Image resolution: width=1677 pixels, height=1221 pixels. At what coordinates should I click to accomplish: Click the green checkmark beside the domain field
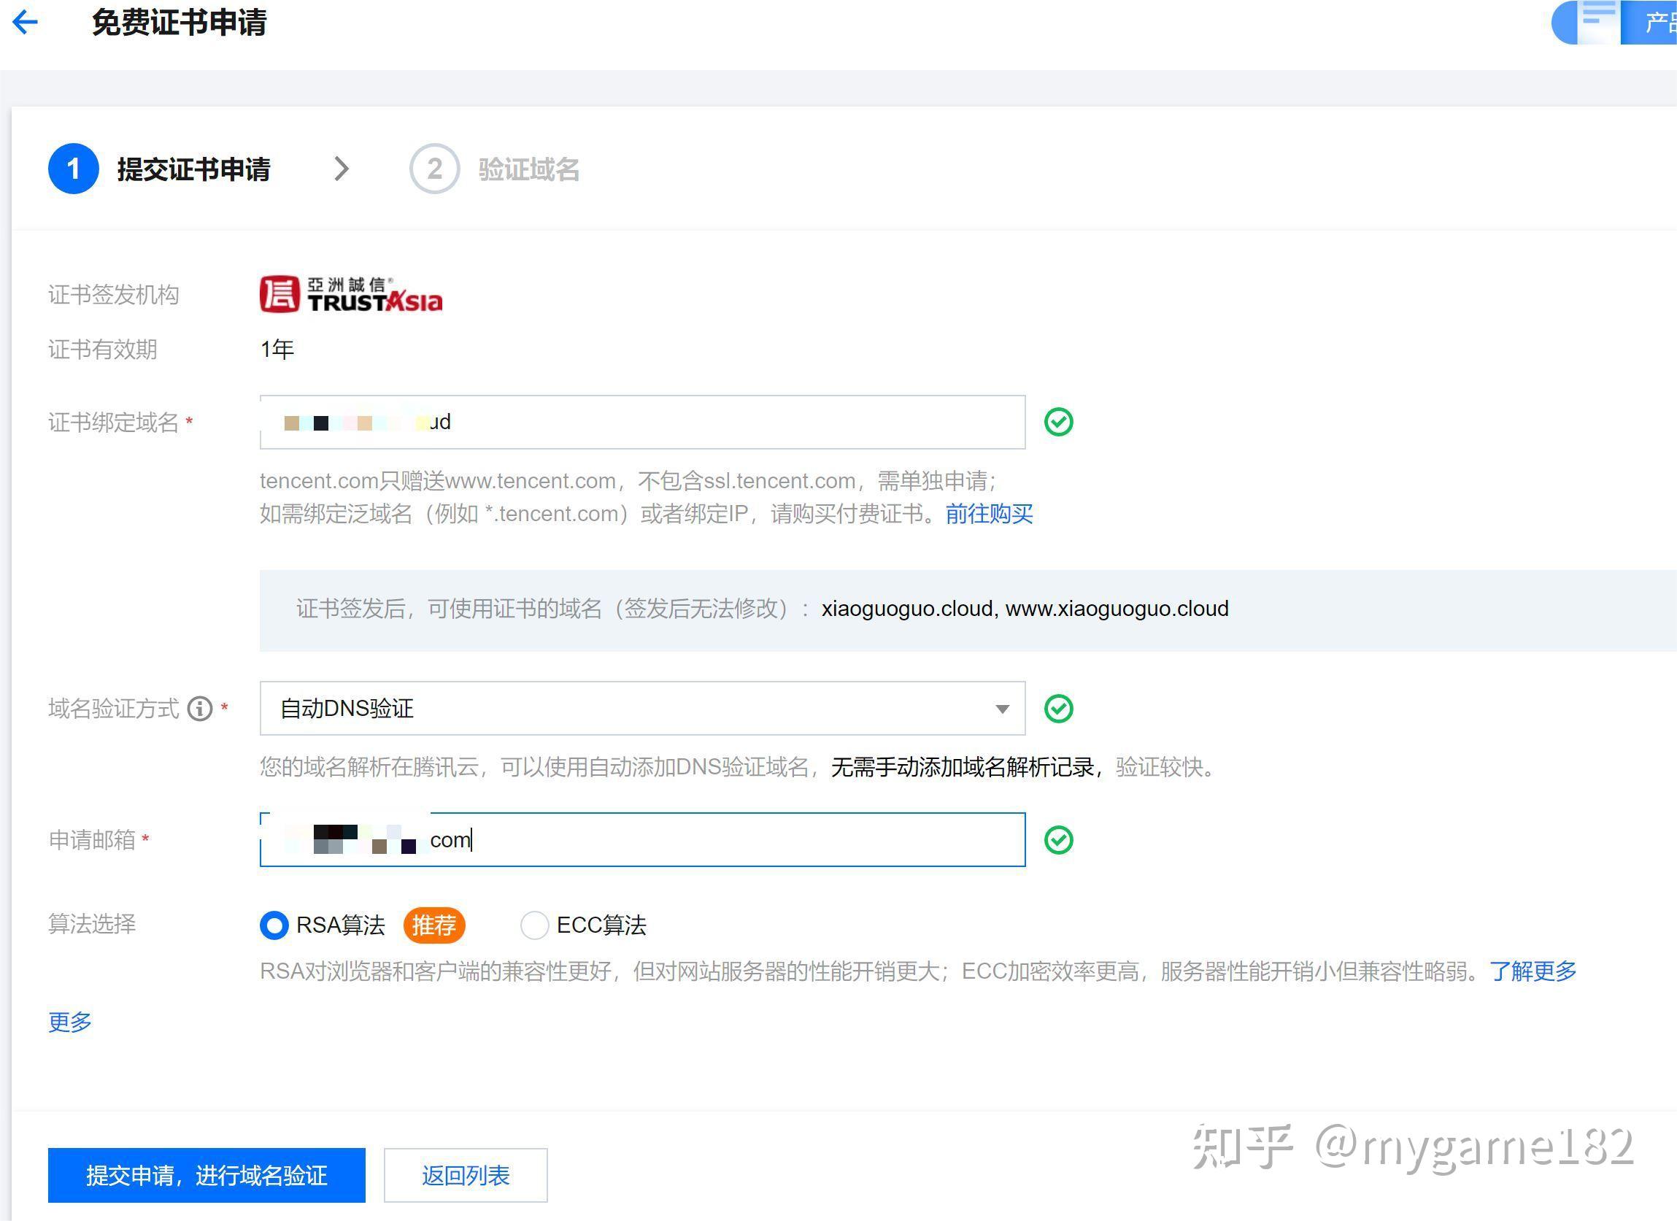[1059, 422]
